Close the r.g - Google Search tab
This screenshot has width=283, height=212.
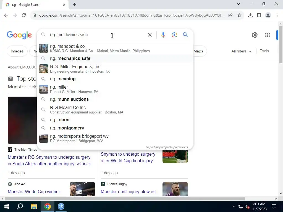(64, 5)
